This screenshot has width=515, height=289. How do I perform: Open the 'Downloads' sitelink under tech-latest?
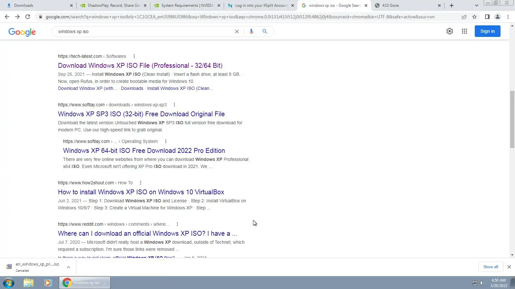[x=132, y=88]
